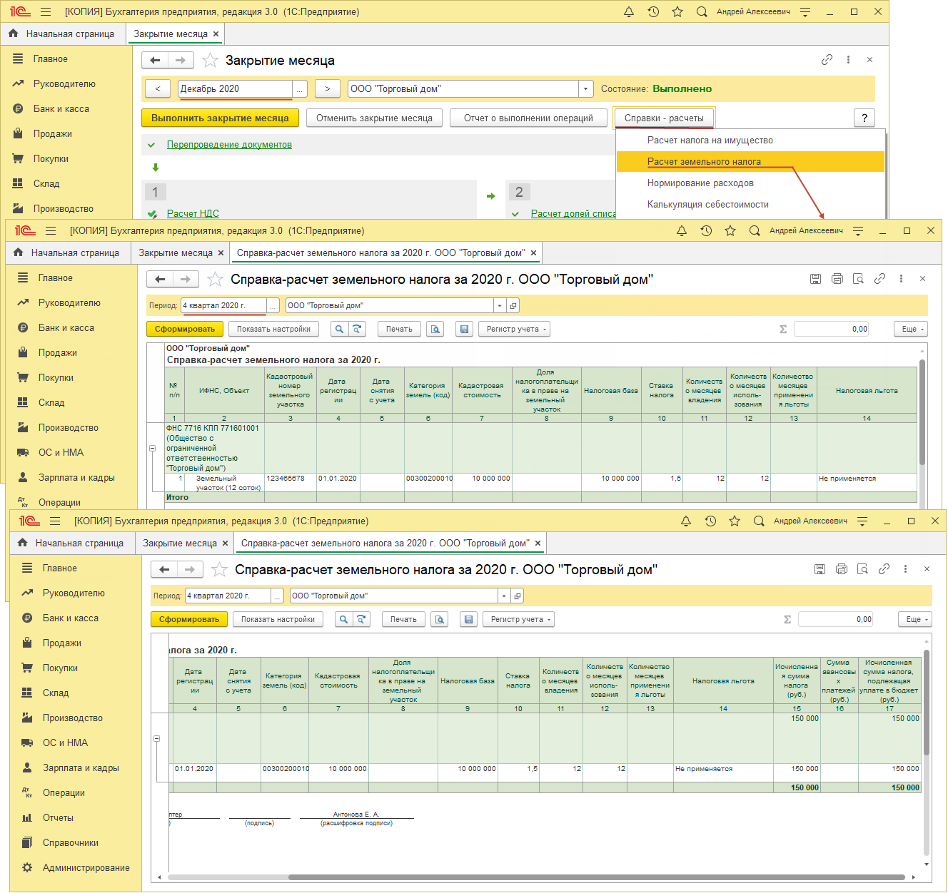Open Банк и касса in top window sidebar
The height and width of the screenshot is (893, 948).
[61, 108]
